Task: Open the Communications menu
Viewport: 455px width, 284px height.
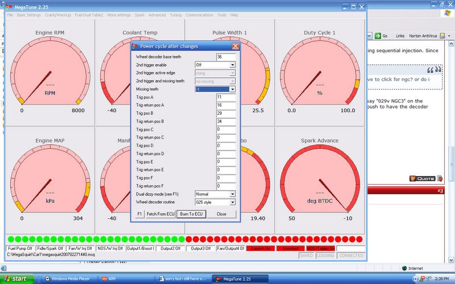Action: pyautogui.click(x=200, y=15)
